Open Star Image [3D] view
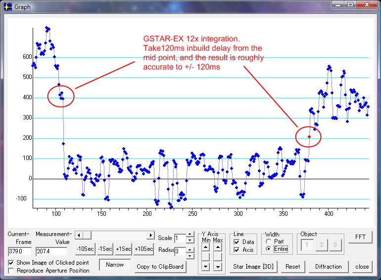The width and height of the screenshot is (381, 280). coord(253,267)
